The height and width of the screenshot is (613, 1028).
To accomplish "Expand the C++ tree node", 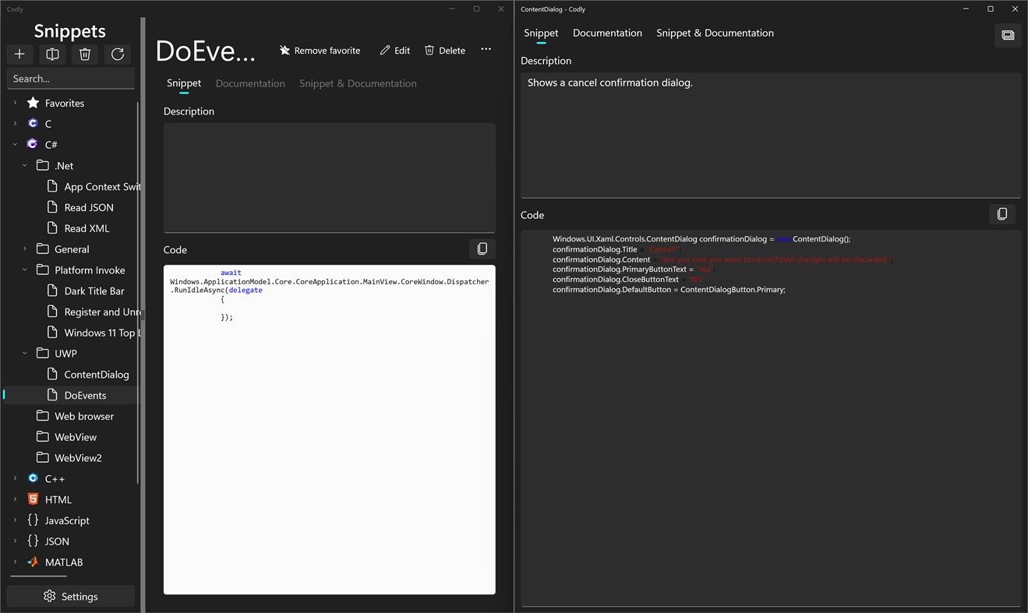I will (15, 478).
